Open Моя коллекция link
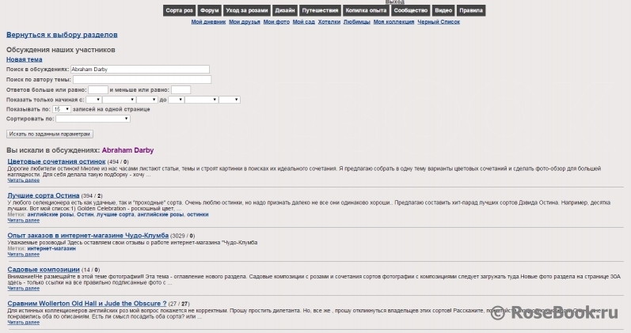This screenshot has width=631, height=333. click(x=393, y=22)
